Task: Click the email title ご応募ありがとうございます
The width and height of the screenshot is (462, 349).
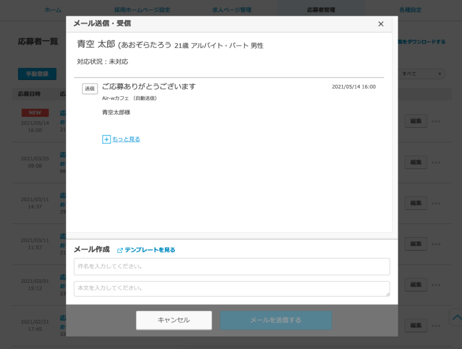Action: [x=149, y=87]
